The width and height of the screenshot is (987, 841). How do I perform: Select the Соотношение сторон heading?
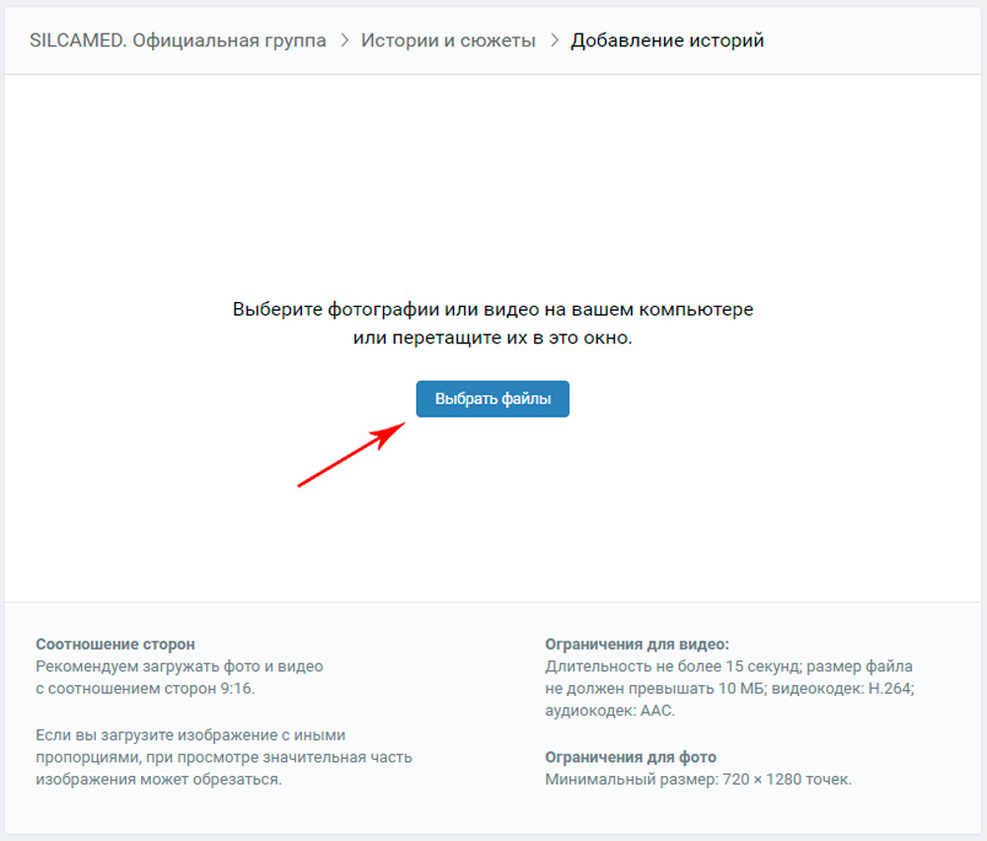pyautogui.click(x=115, y=645)
